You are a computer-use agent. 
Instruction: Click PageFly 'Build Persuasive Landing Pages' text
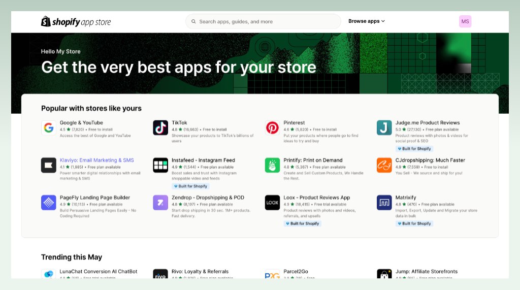coord(98,213)
